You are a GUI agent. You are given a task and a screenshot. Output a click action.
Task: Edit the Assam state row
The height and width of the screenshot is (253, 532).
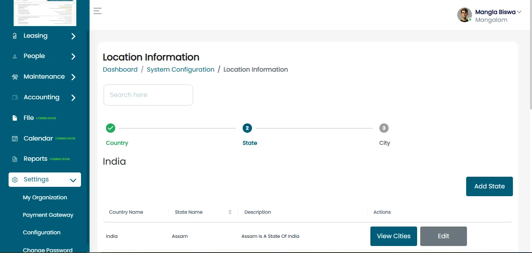click(444, 236)
